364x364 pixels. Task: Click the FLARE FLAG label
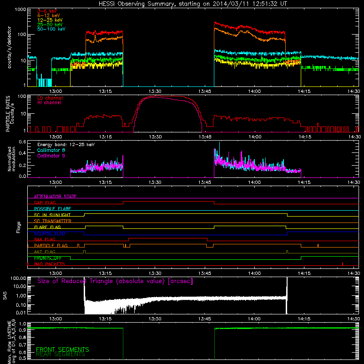pos(47,227)
